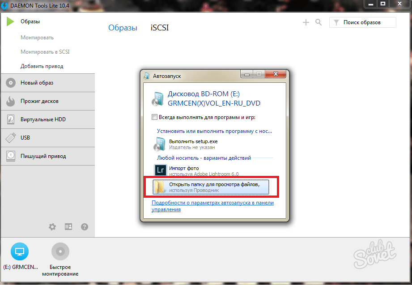Screen dimensions: 412x285
Task: Click the magnifier search icon
Action: click(319, 22)
